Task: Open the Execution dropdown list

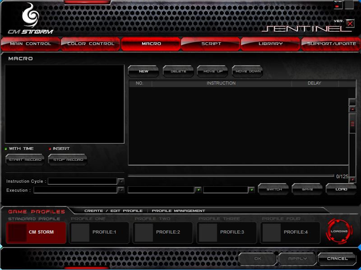Action: [121, 190]
